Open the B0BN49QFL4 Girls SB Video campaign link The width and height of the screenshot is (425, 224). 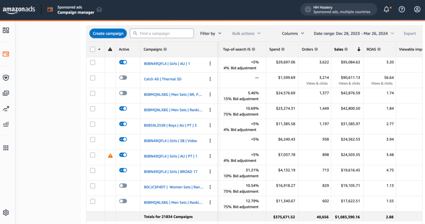click(170, 141)
